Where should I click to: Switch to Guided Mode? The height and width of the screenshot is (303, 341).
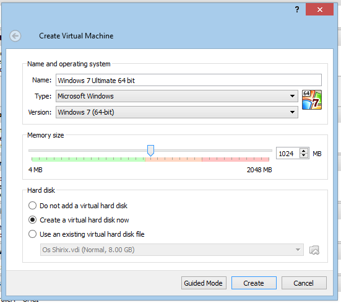point(204,283)
